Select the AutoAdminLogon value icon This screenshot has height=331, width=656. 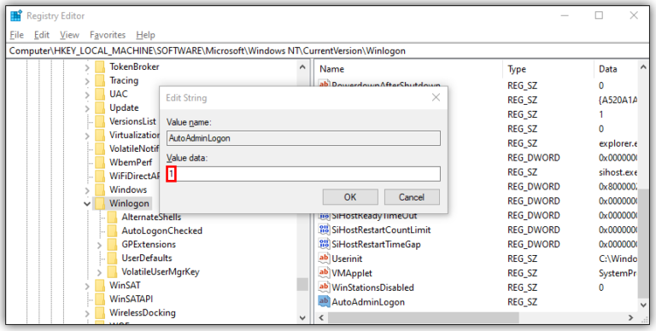(324, 302)
